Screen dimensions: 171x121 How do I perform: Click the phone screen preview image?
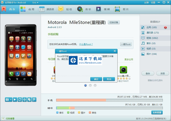tap(20, 54)
